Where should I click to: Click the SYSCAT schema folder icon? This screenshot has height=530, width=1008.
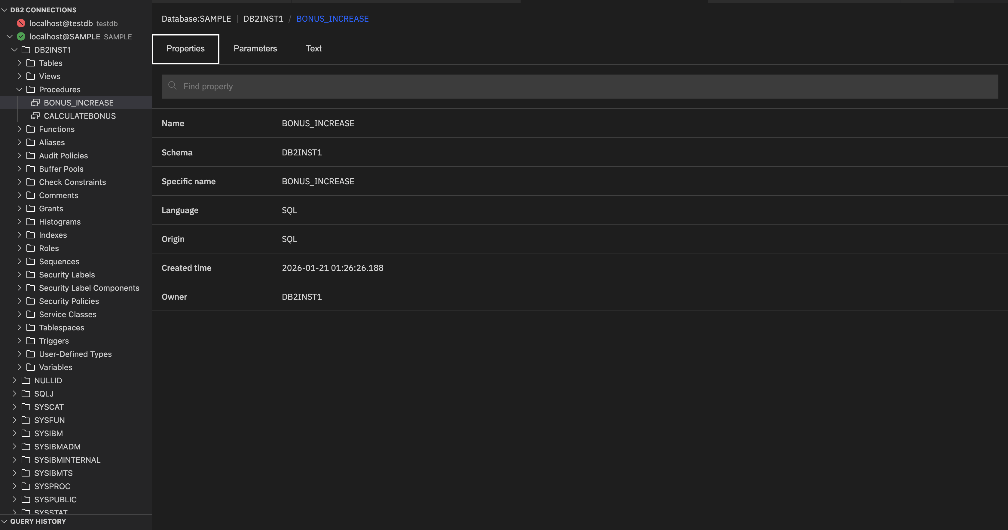(x=26, y=407)
